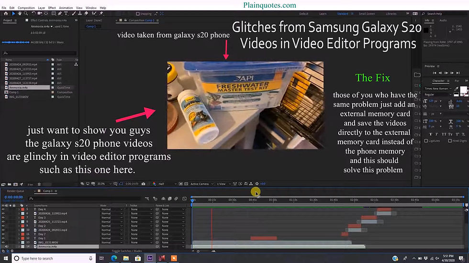Switch to Effect Controls Ammonia.m4a tab
The image size is (469, 263).
click(48, 20)
